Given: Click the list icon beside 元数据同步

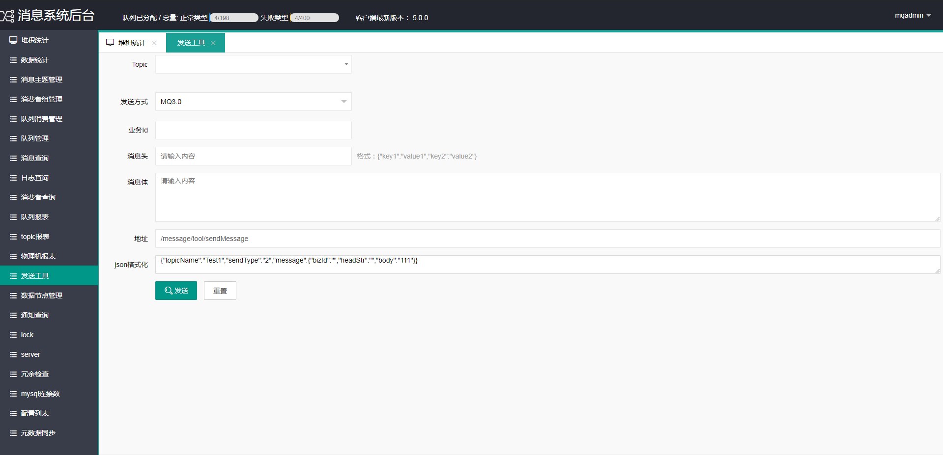Looking at the screenshot, I should pos(13,433).
